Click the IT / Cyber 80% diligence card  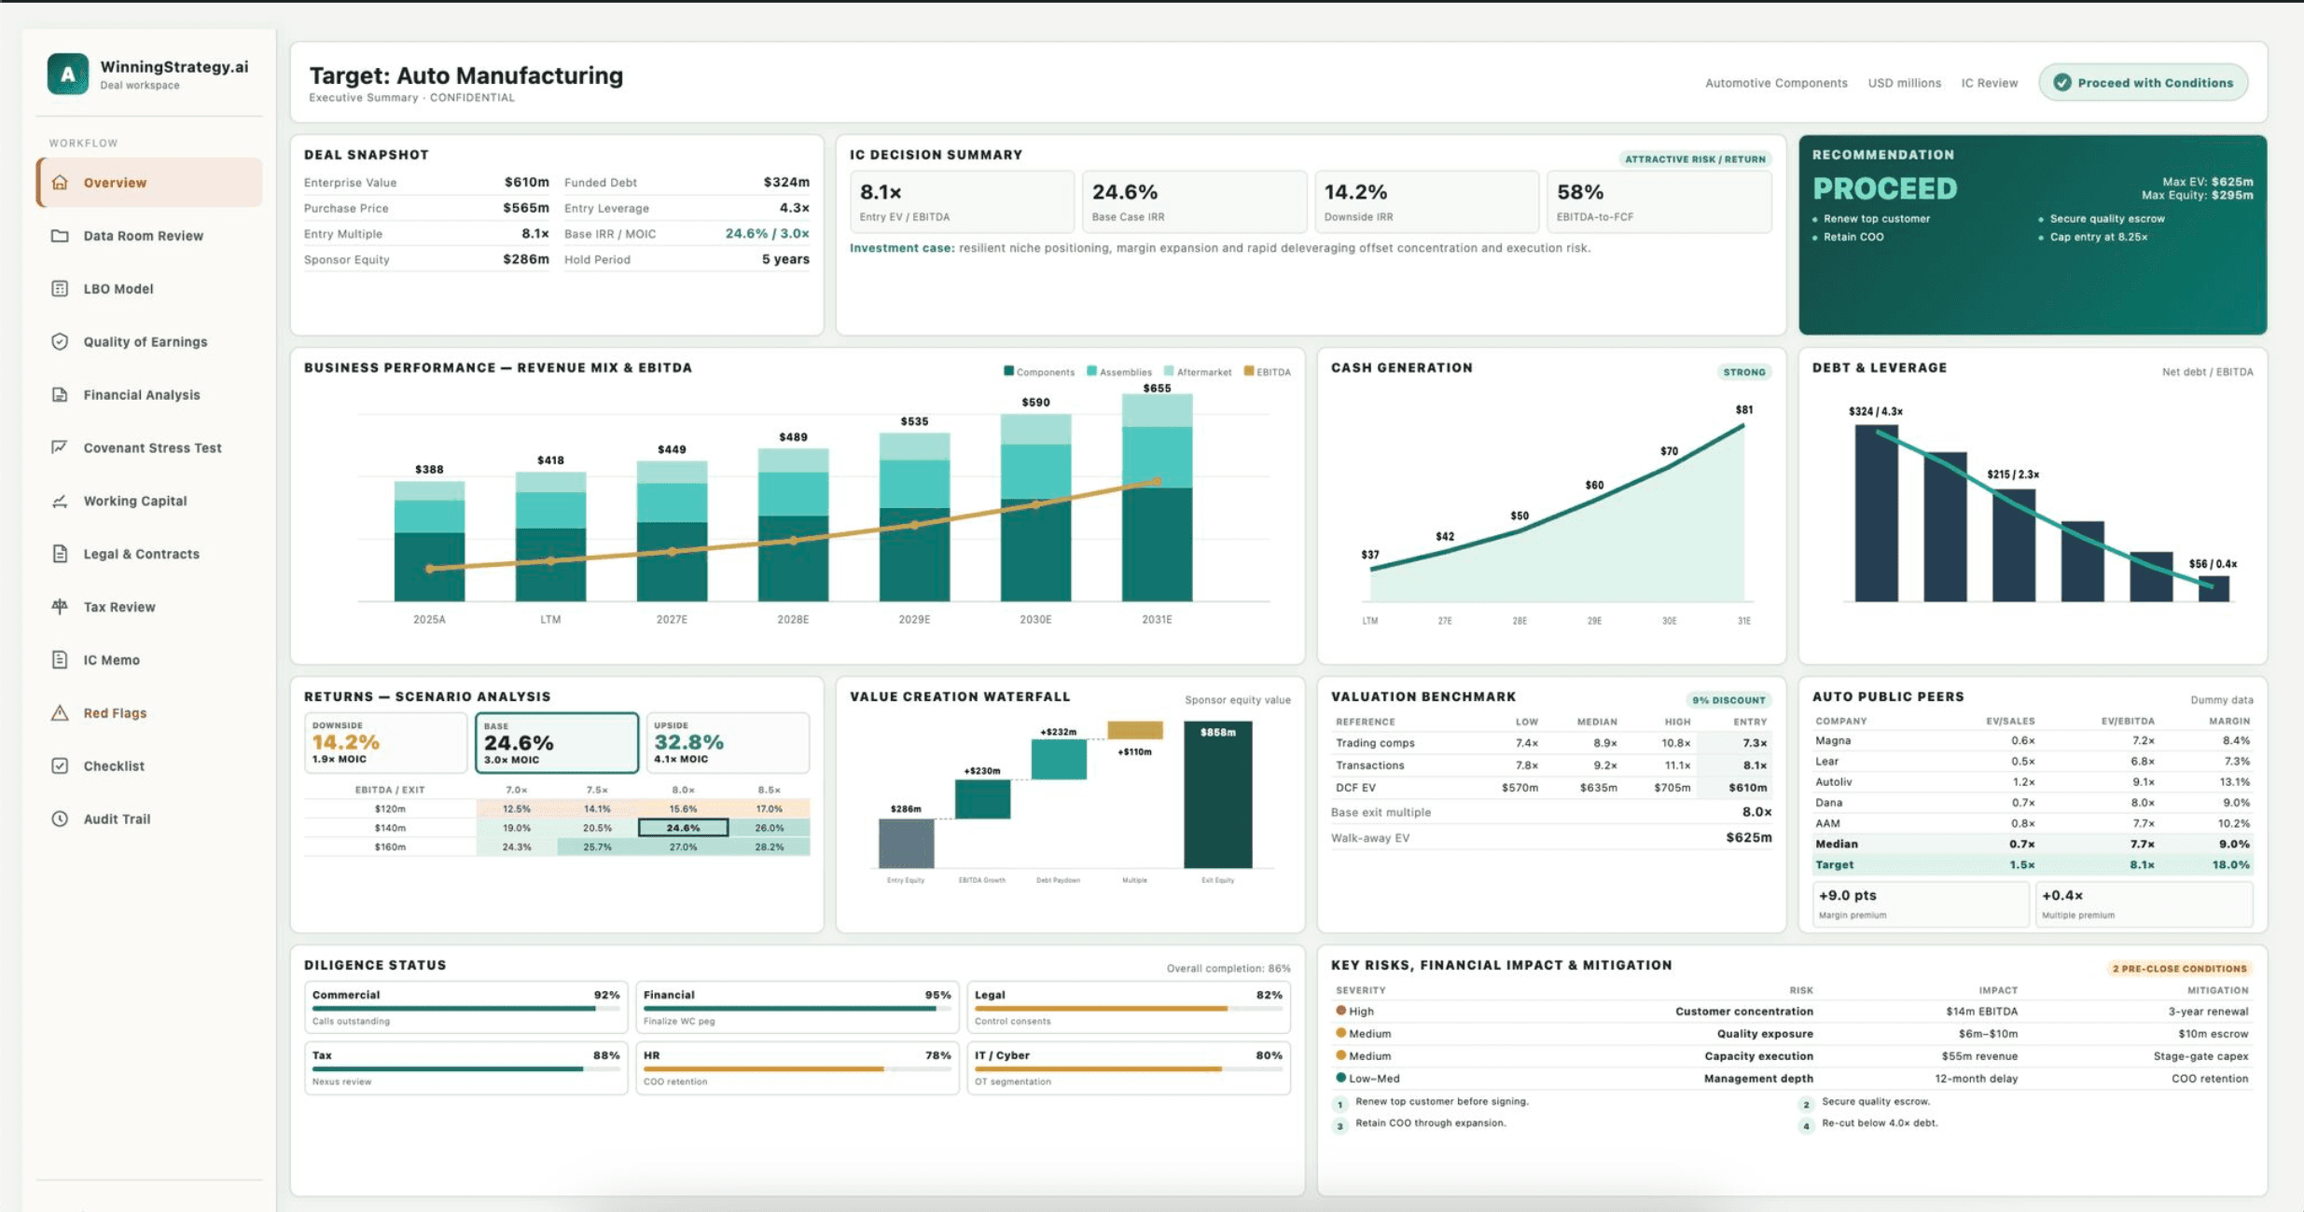1128,1067
